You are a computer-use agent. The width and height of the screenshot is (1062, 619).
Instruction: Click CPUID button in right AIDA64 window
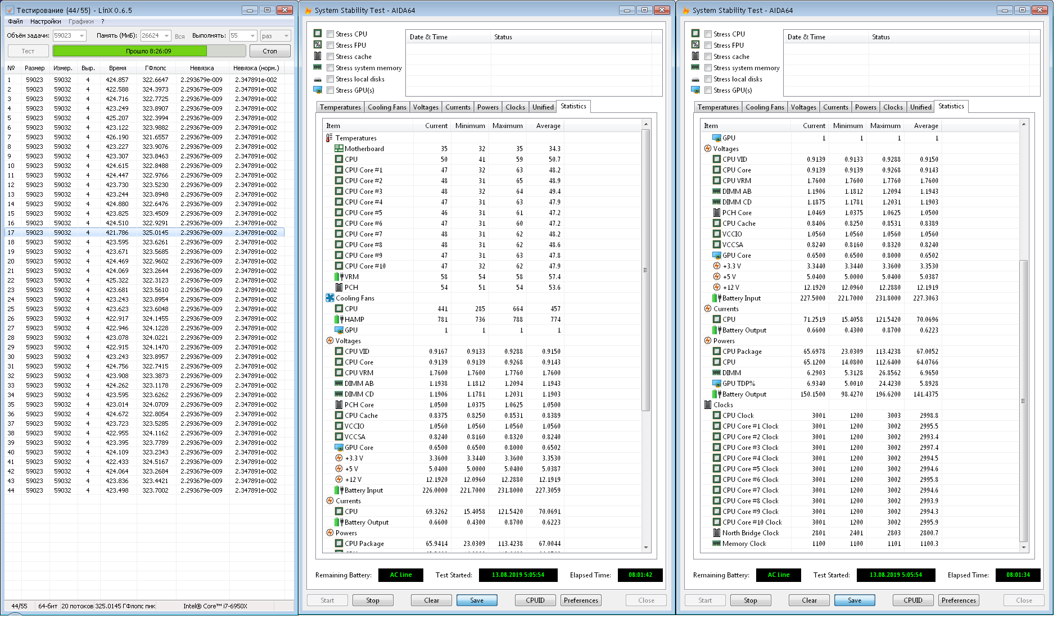[912, 600]
